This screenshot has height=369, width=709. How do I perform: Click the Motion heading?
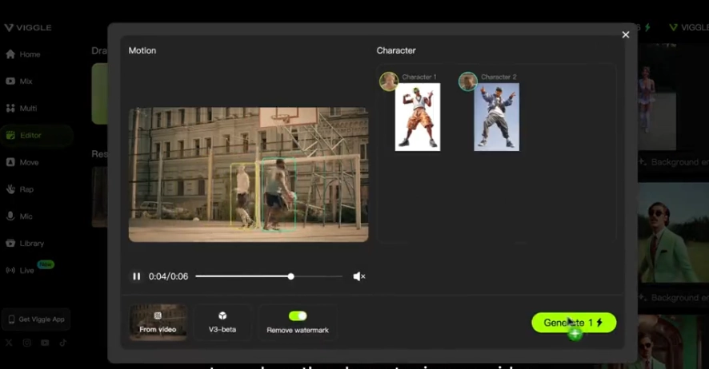pos(142,50)
